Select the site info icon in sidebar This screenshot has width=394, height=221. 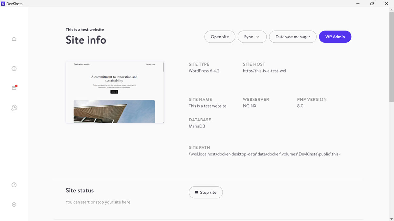[14, 69]
